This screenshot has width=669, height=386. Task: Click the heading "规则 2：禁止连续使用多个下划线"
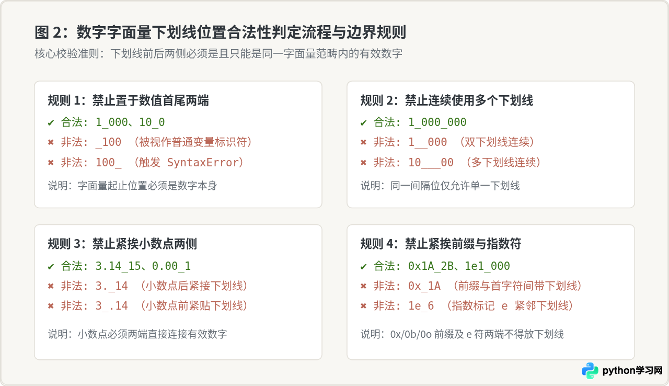[447, 100]
